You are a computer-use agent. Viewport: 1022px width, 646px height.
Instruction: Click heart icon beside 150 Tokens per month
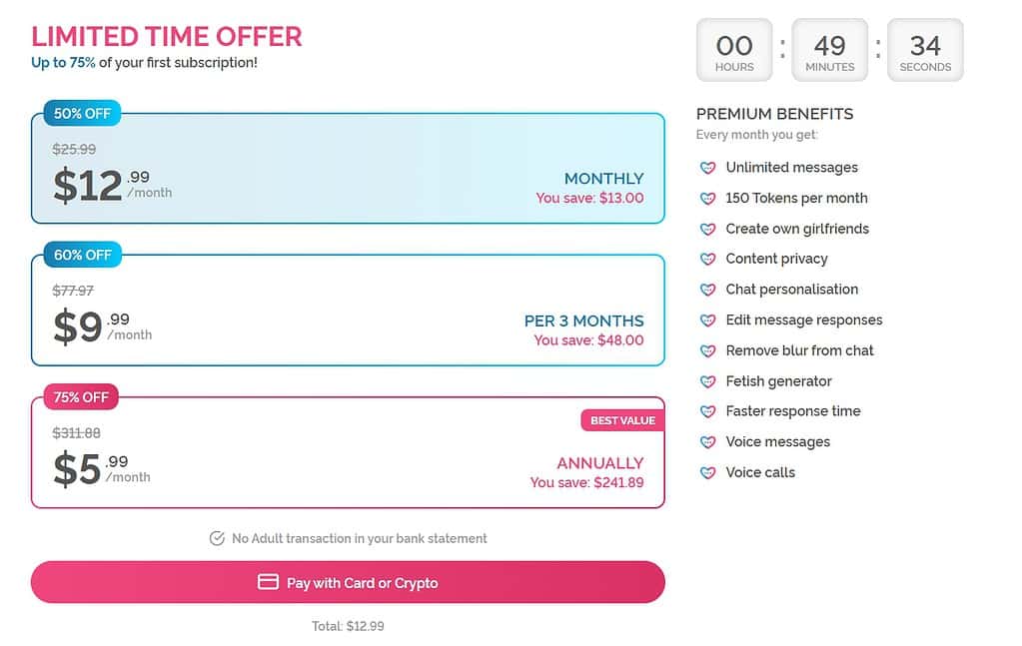point(707,199)
